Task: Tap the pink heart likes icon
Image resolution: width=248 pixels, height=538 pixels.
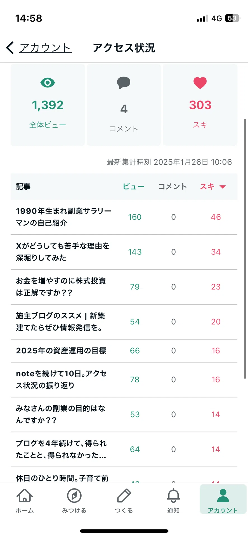Action: tap(200, 83)
